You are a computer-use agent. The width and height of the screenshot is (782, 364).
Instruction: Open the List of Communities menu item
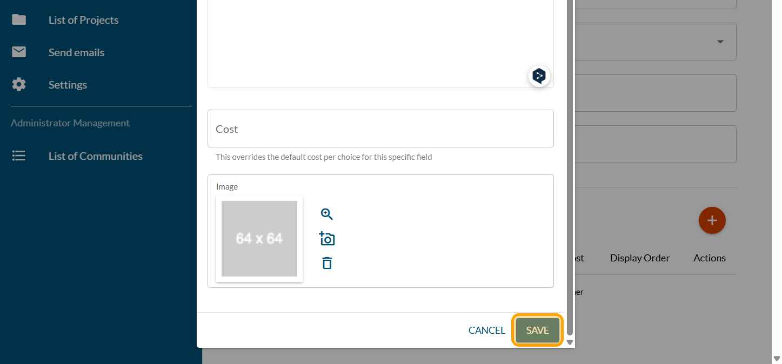click(x=95, y=156)
